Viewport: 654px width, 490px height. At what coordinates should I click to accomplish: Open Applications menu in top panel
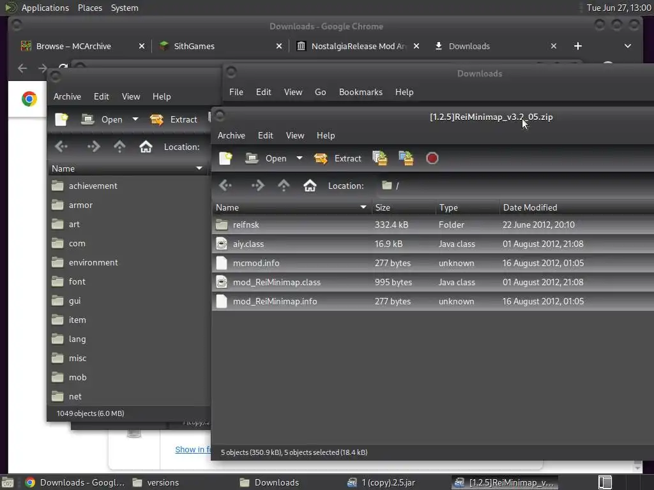[45, 8]
